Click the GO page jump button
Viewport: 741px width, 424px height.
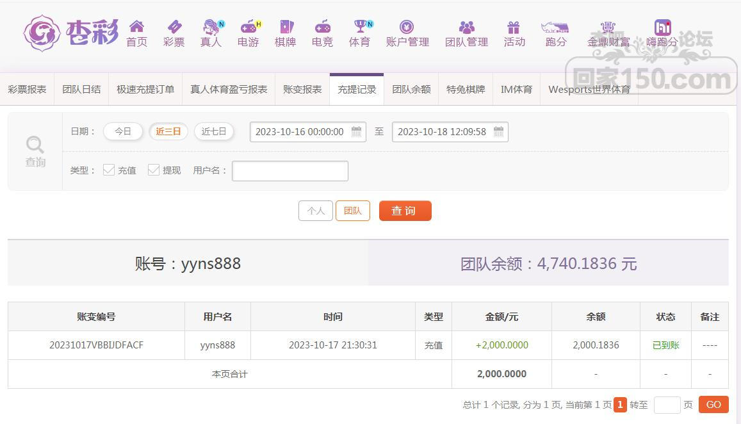(713, 405)
